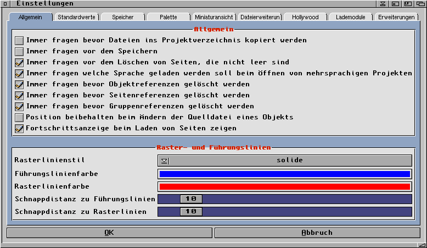The image size is (427, 248).
Task: Click the Abbruch button
Action: (x=317, y=233)
